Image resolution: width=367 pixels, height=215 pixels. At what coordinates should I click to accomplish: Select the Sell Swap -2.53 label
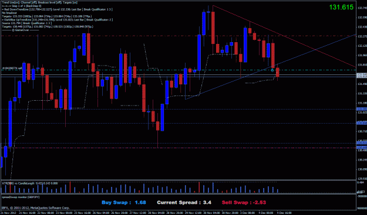[x=244, y=202]
